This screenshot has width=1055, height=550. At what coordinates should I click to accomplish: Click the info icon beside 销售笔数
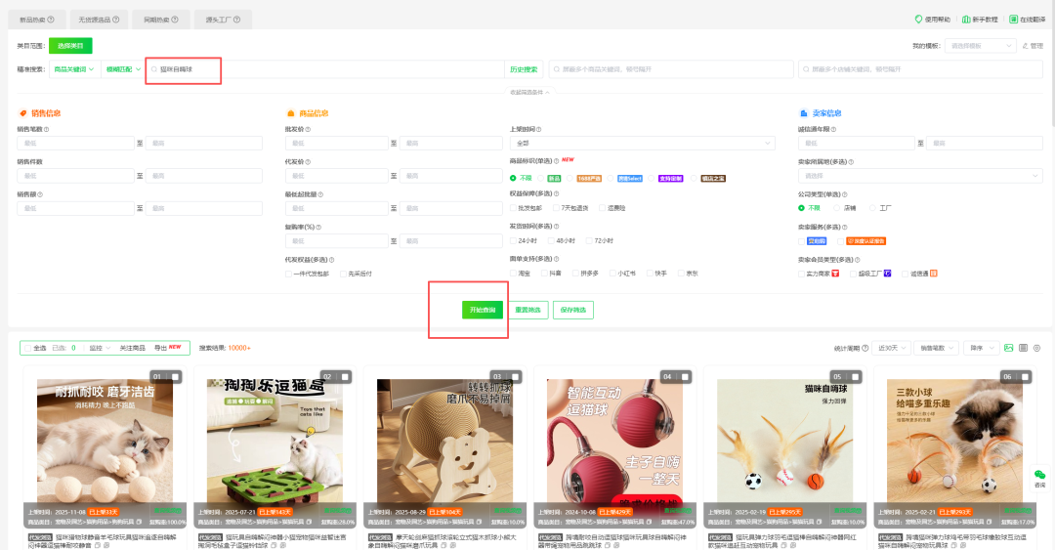click(47, 129)
